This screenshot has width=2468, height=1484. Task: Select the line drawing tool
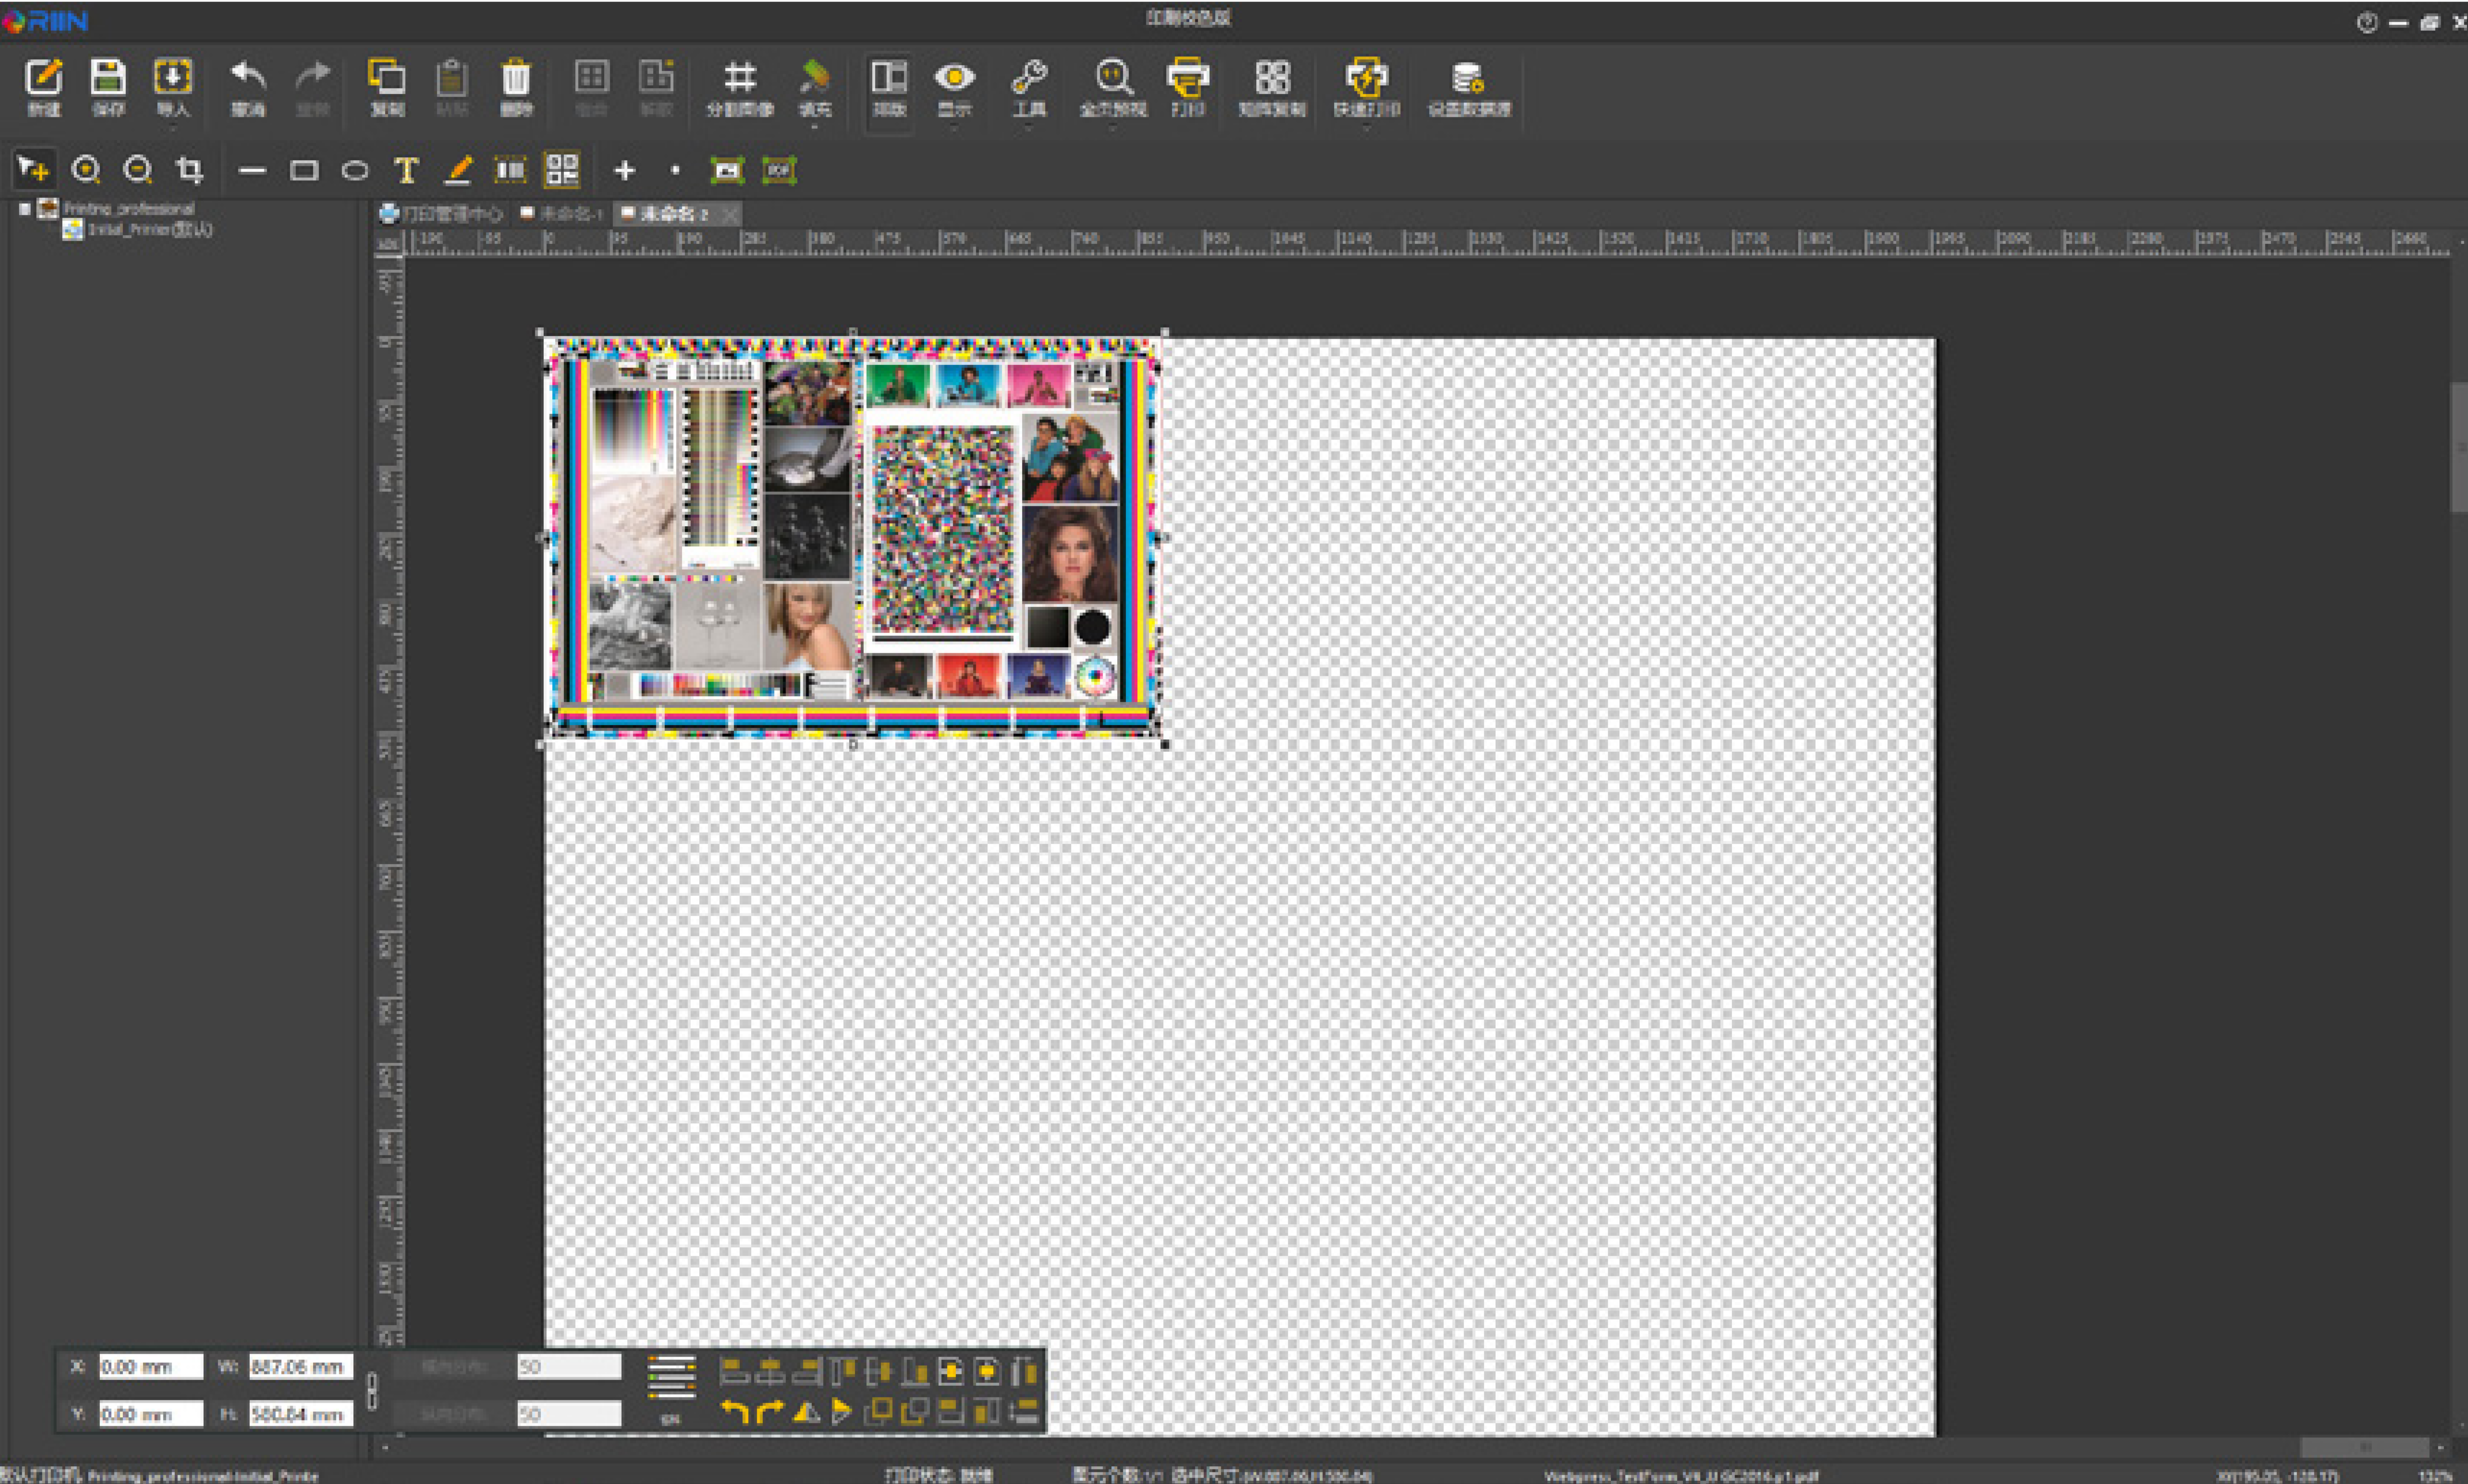(252, 171)
